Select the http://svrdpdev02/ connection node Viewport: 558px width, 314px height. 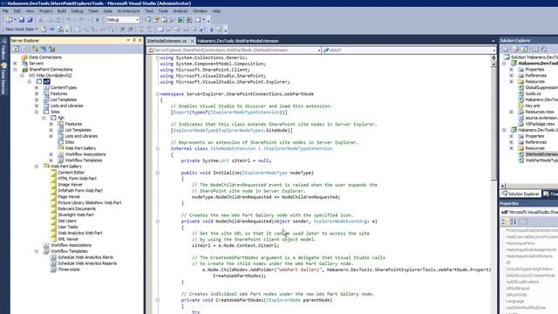point(54,76)
